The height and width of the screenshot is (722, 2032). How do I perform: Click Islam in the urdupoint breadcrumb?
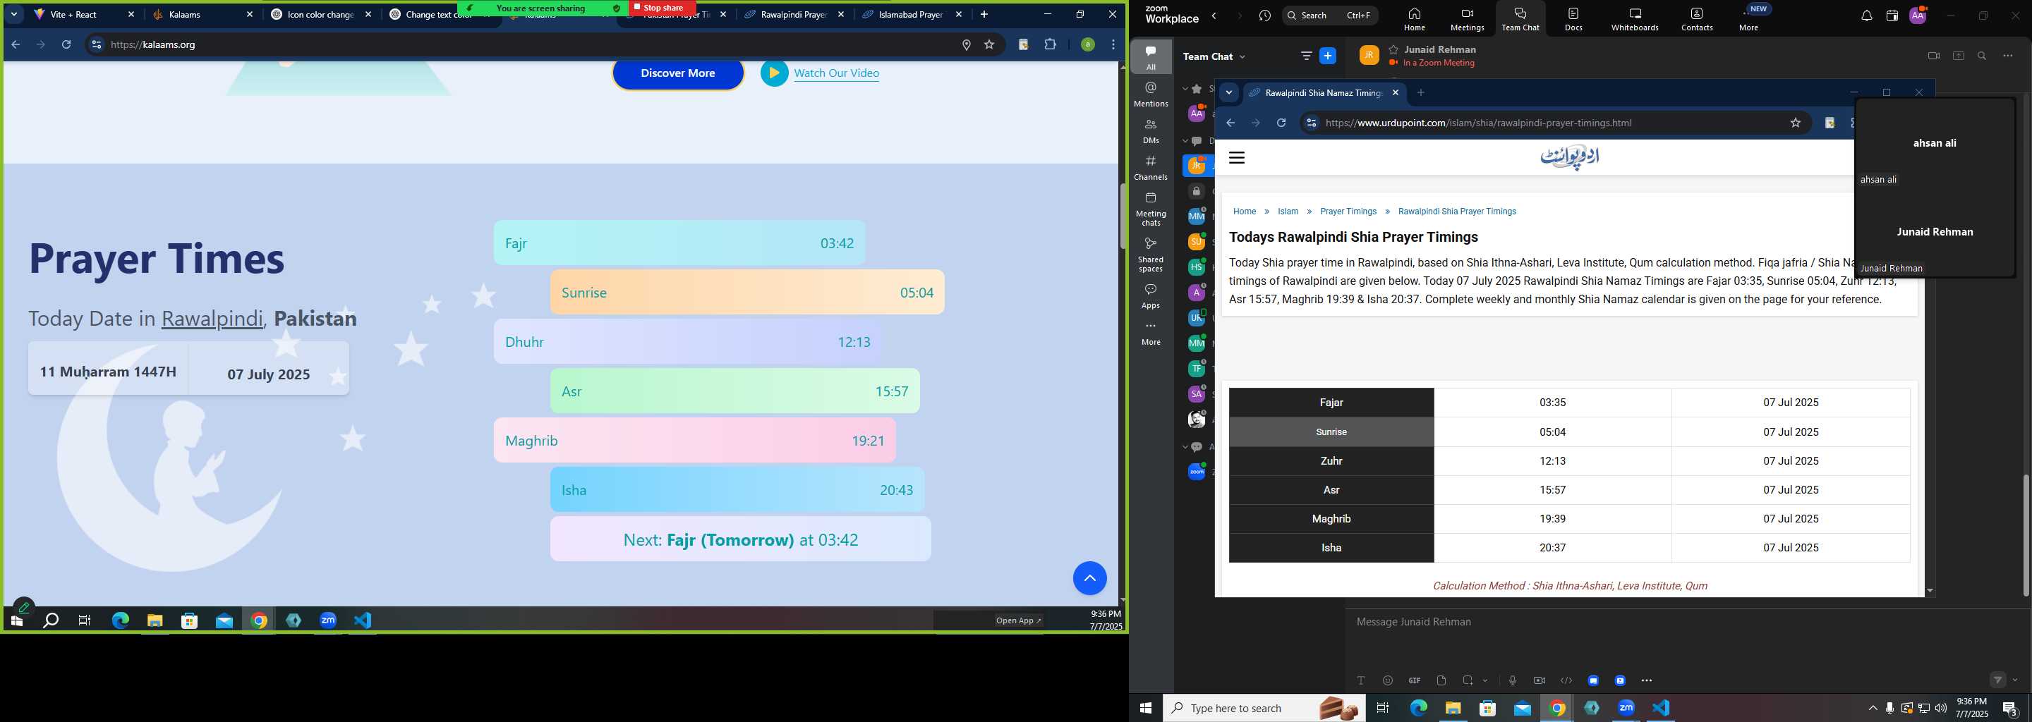click(x=1288, y=212)
